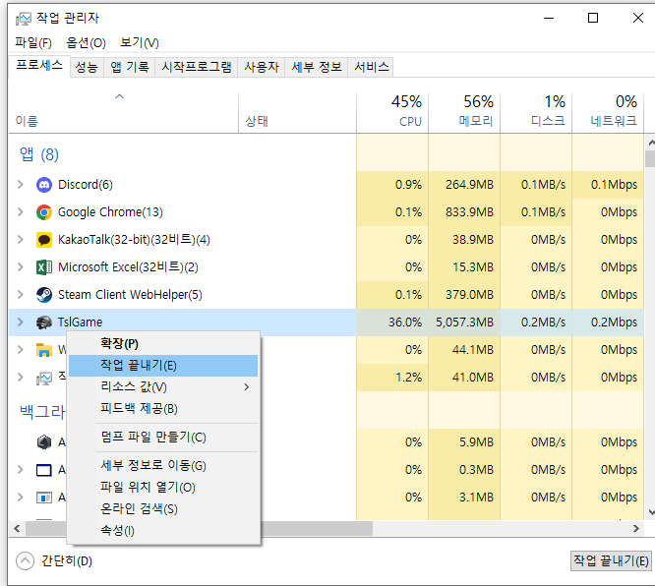Click the vertical scrollbar down arrow
This screenshot has height=586, width=655.
coord(650,512)
